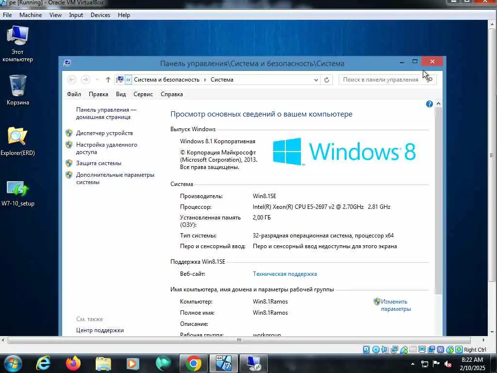Click the host clock 8:22 AM

[x=472, y=360]
